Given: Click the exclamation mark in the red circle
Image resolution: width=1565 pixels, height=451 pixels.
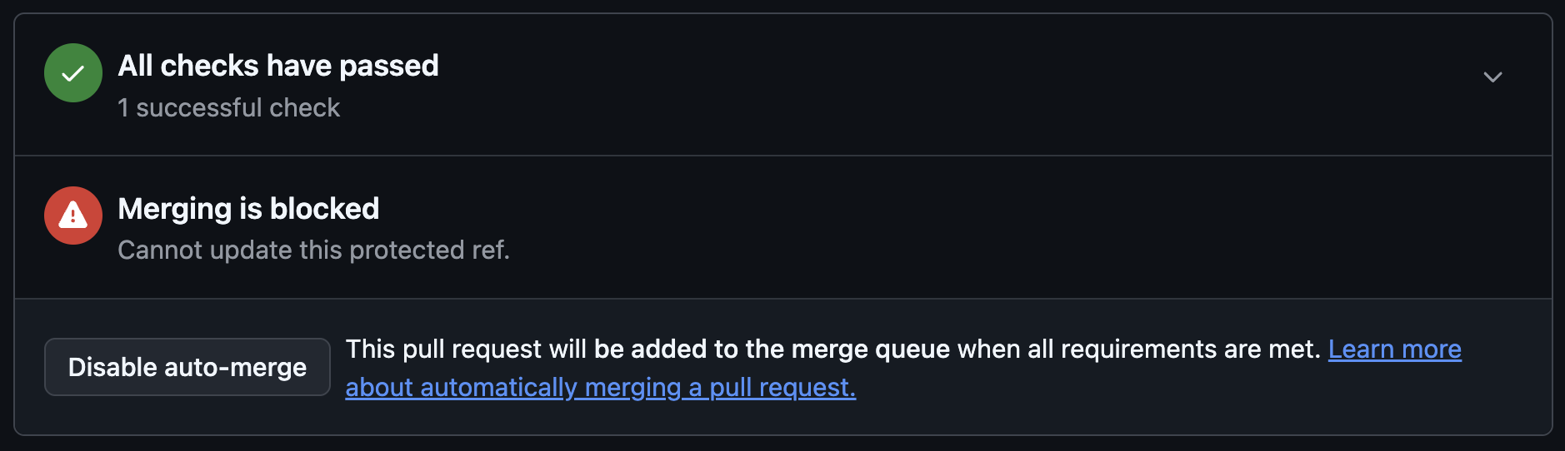Looking at the screenshot, I should pyautogui.click(x=73, y=217).
